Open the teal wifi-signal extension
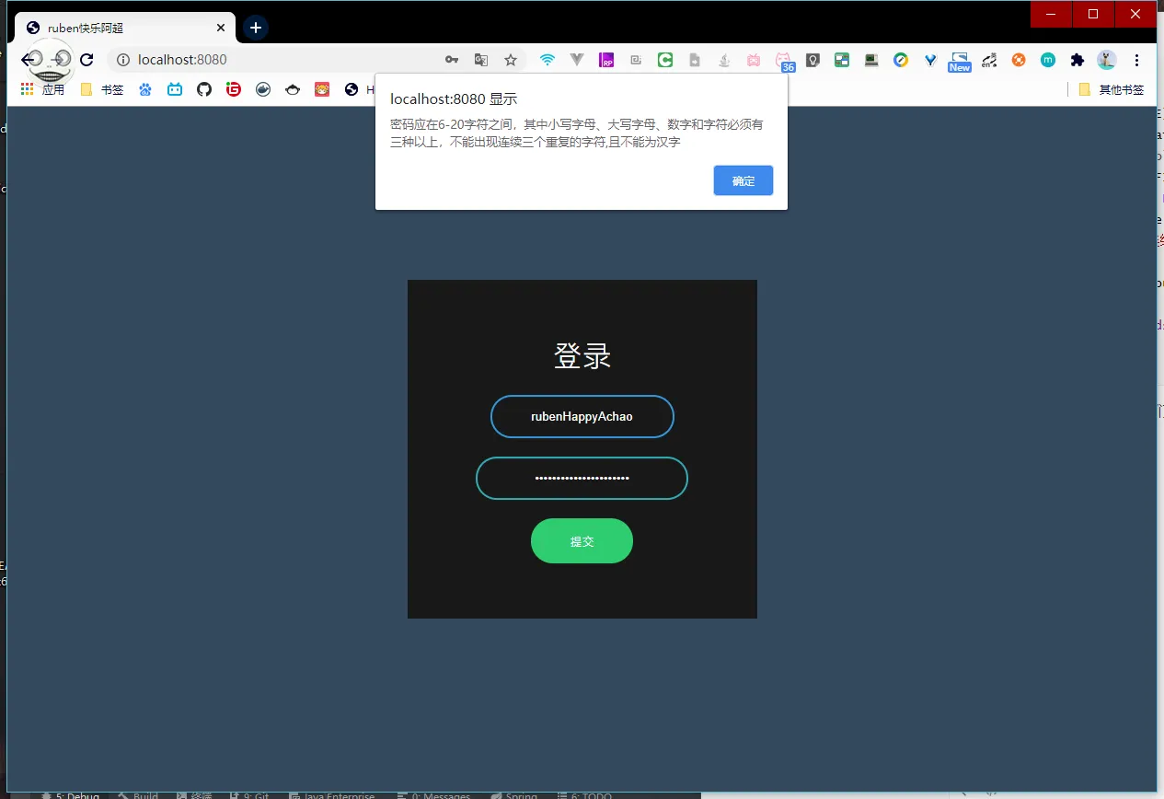 547,60
